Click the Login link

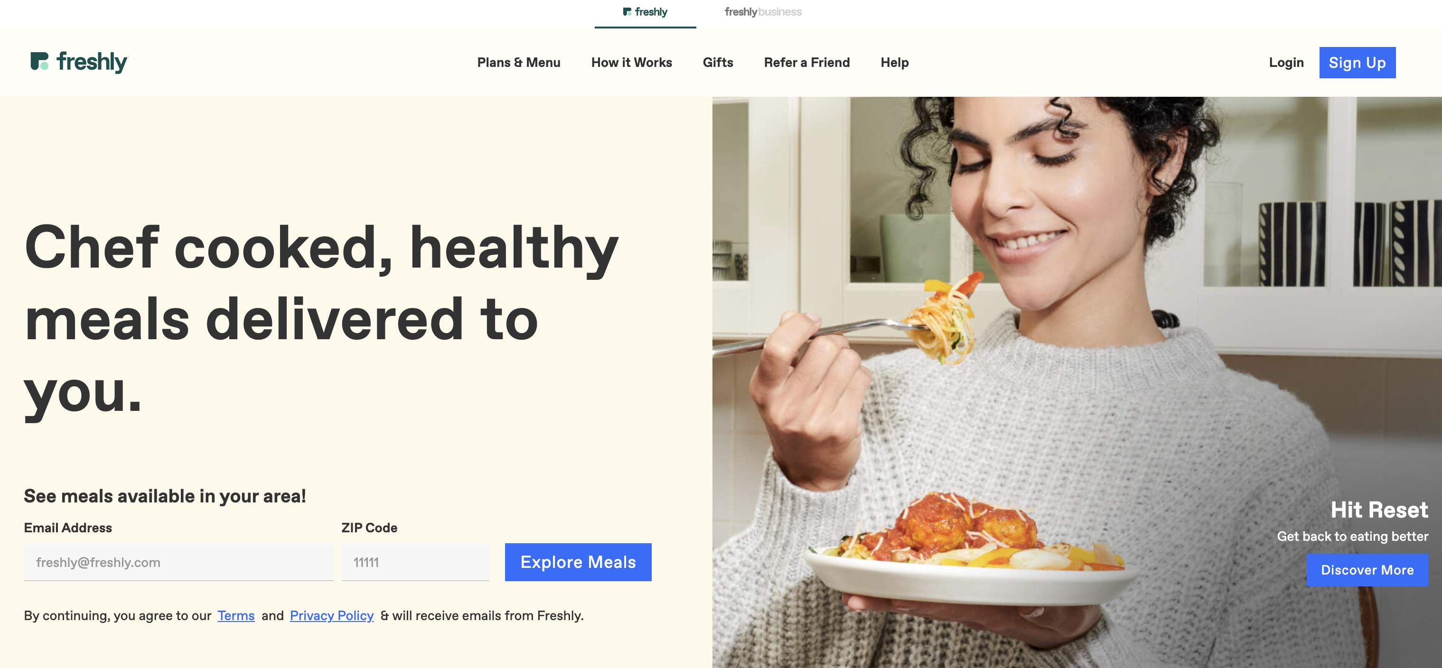[1286, 63]
